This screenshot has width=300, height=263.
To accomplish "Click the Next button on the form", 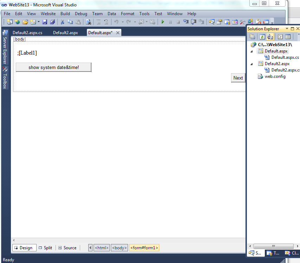I will click(238, 78).
